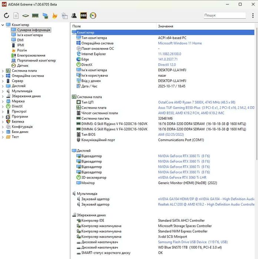Select the highlighted Комп'ютер group row
Screen dimensions: 258x259
tap(163, 32)
